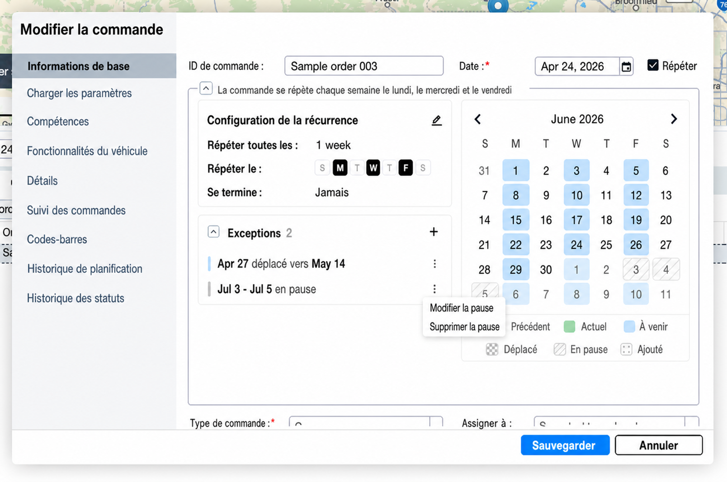This screenshot has width=727, height=482.
Task: Click the Apr 27 déplacé vers May 14 exception
Action: pyautogui.click(x=281, y=264)
